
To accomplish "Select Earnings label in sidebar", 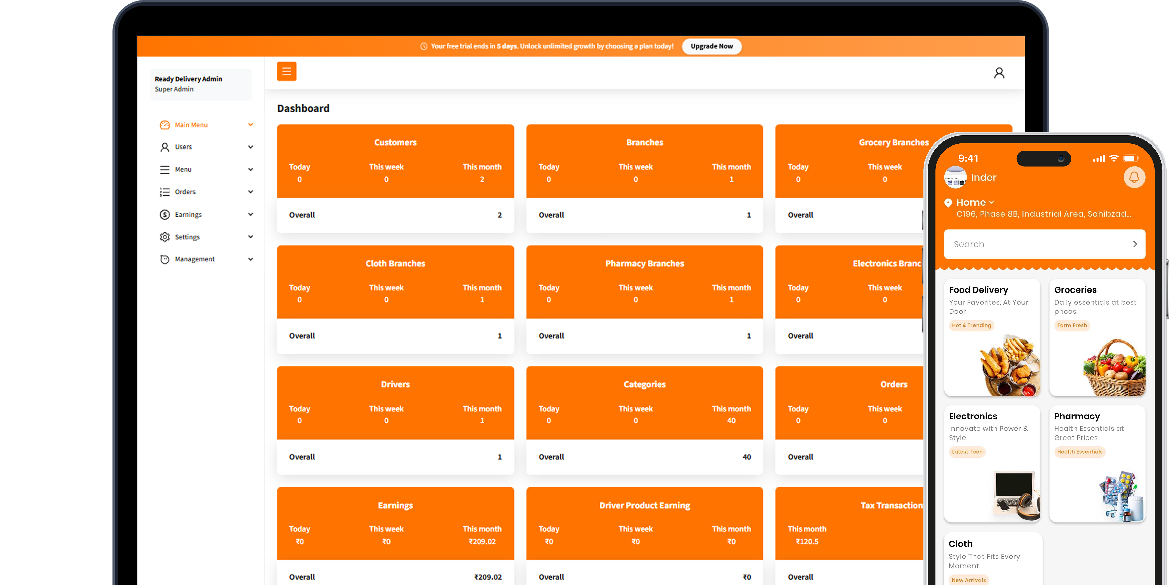I will coord(188,215).
